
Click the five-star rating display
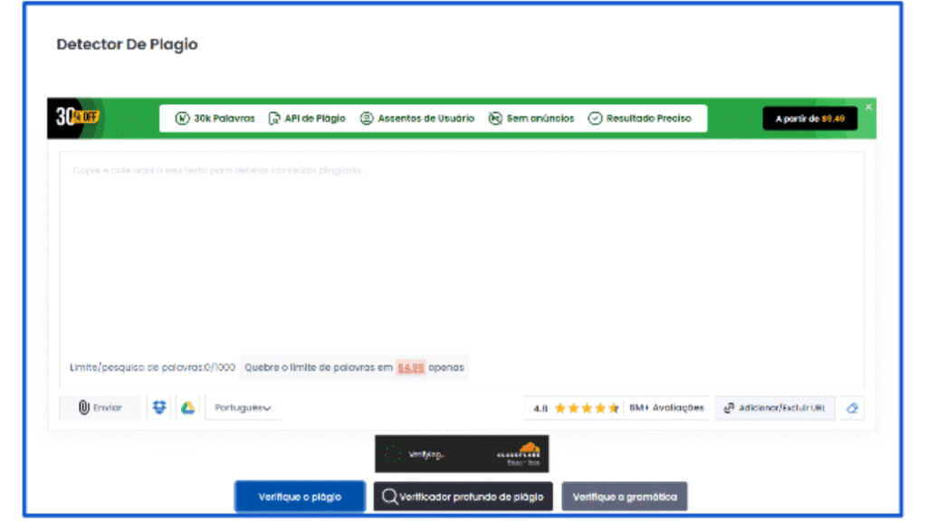[587, 408]
